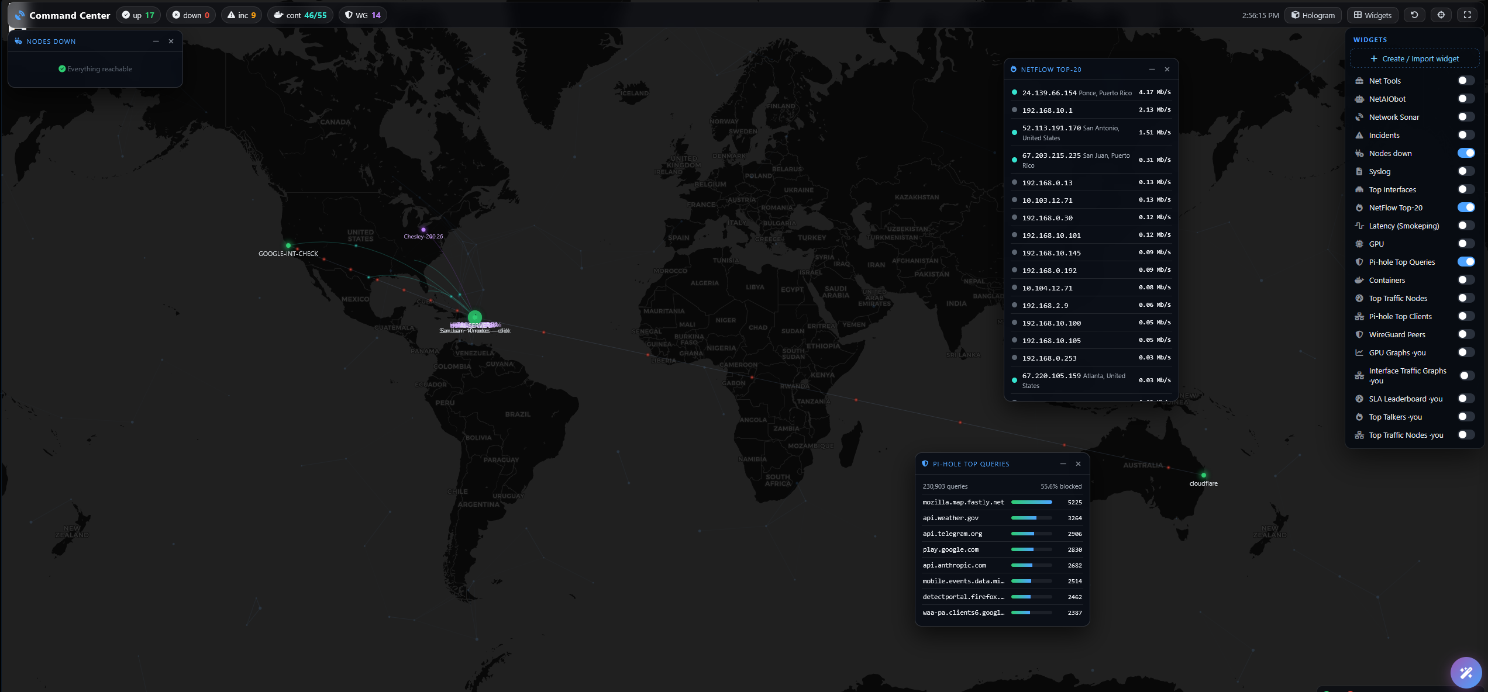Open the up 17 status pill
The height and width of the screenshot is (692, 1488).
[139, 15]
